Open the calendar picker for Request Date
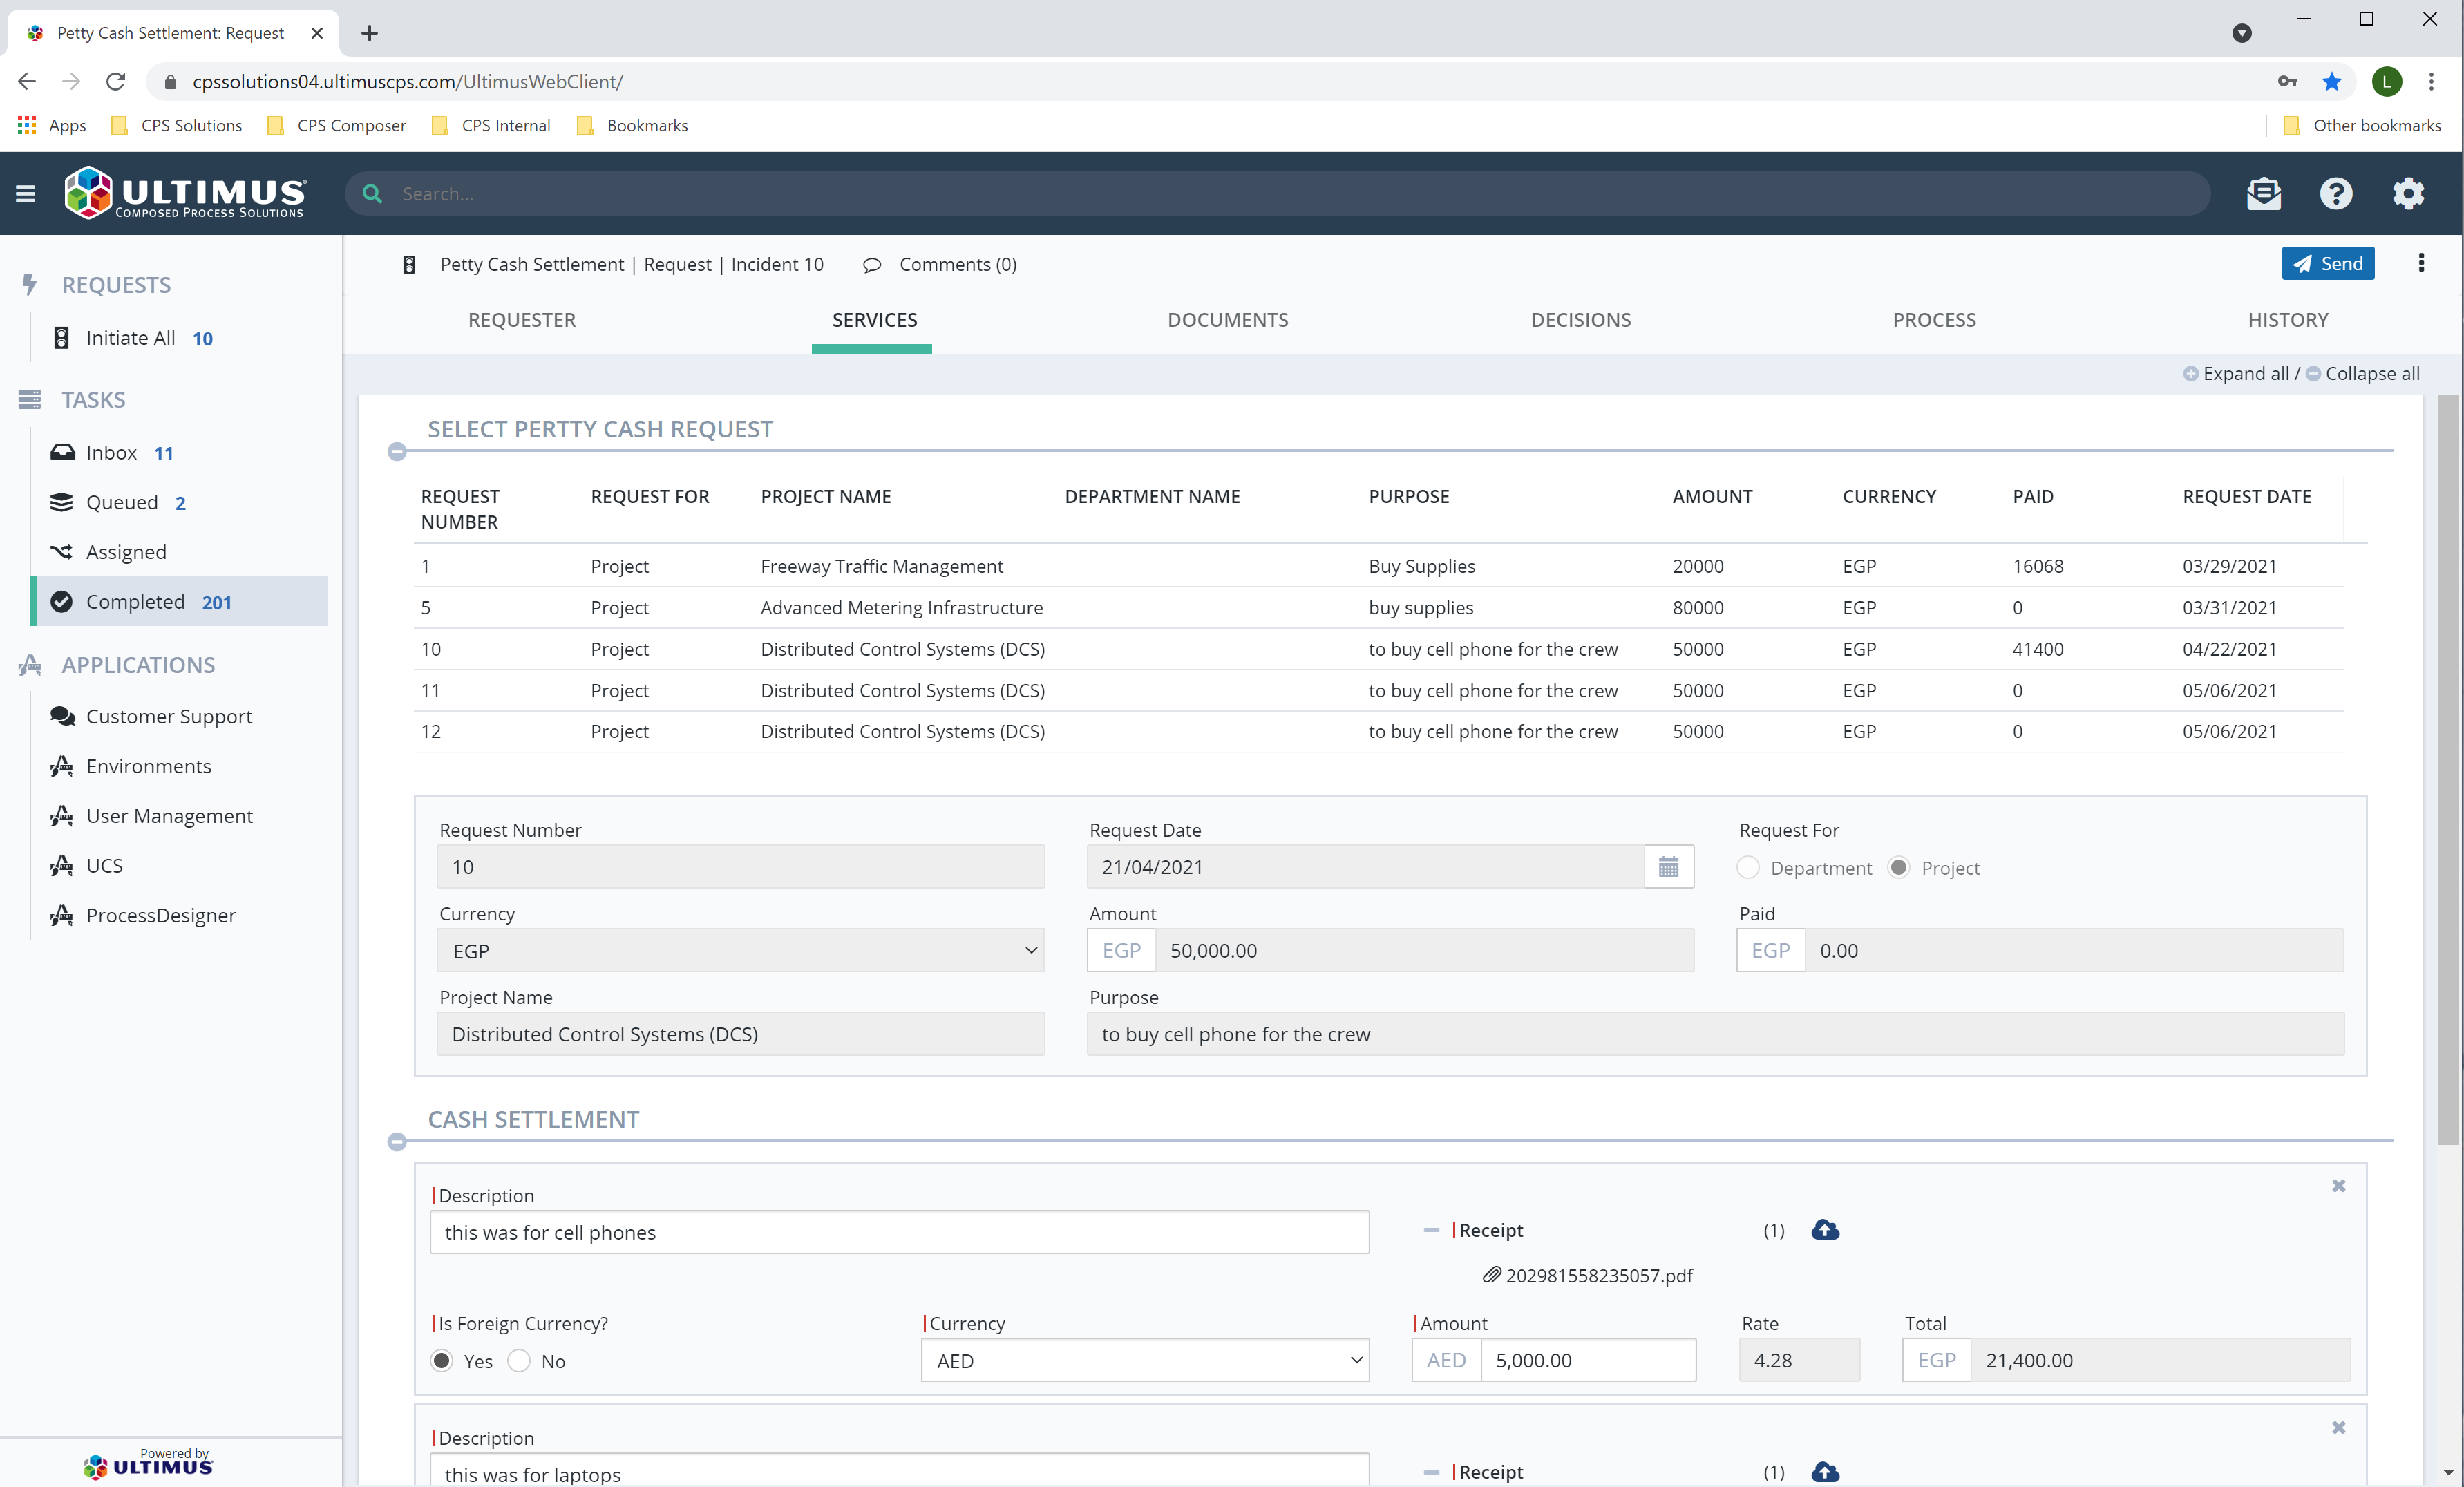Viewport: 2464px width, 1487px height. click(1668, 866)
